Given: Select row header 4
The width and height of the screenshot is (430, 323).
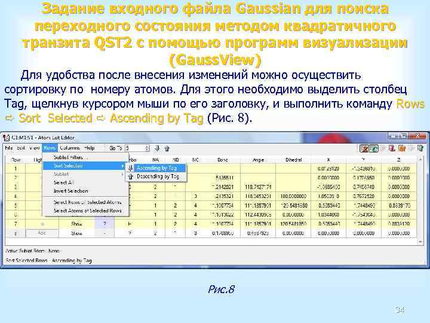Looking at the screenshot, I should coord(16,196).
